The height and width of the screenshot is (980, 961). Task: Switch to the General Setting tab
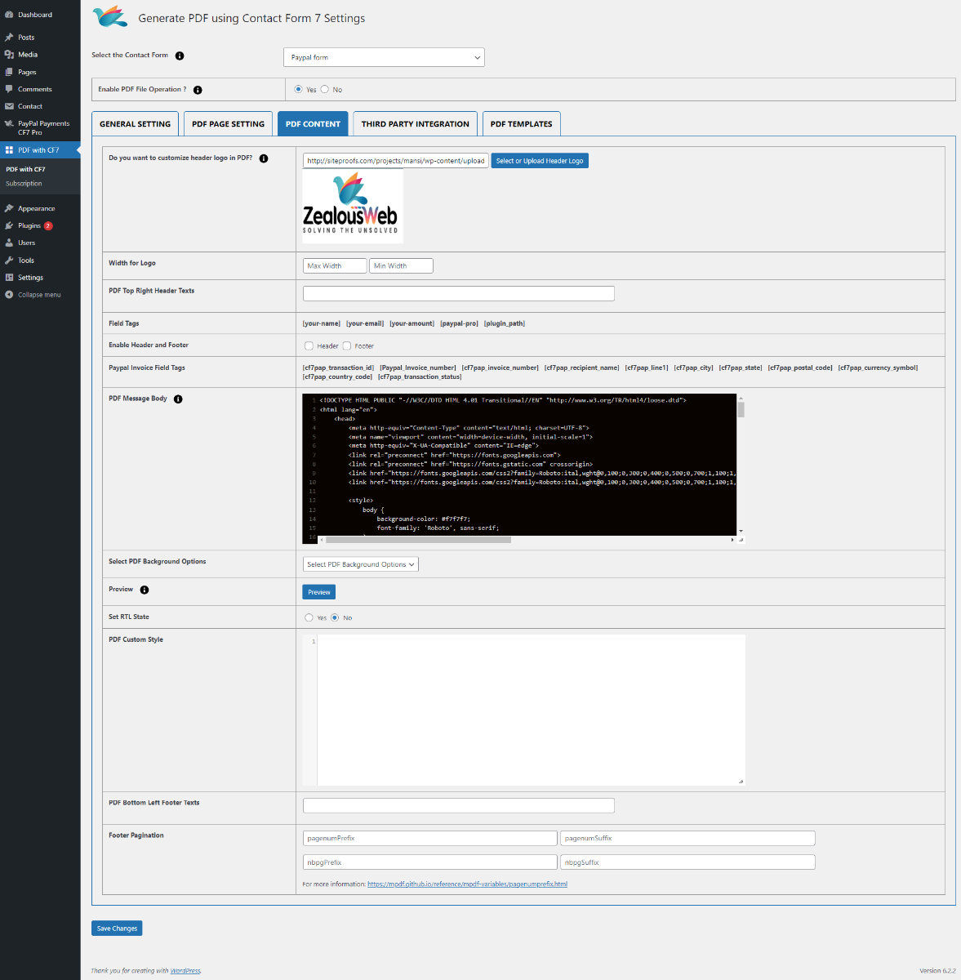[x=135, y=124]
